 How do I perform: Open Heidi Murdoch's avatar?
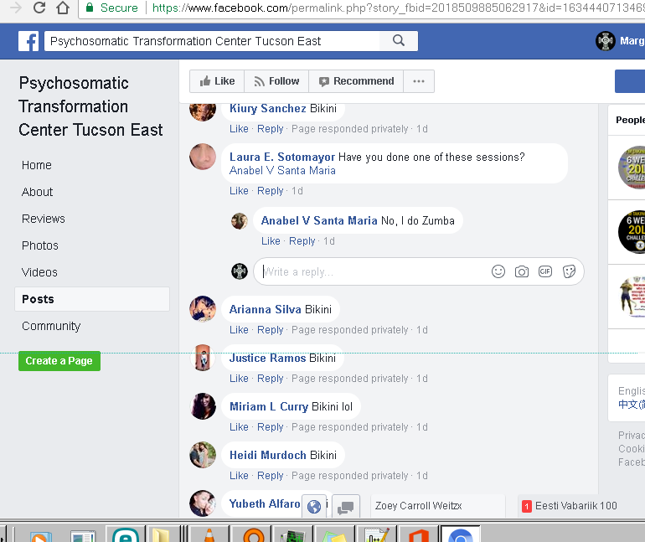pyautogui.click(x=203, y=454)
